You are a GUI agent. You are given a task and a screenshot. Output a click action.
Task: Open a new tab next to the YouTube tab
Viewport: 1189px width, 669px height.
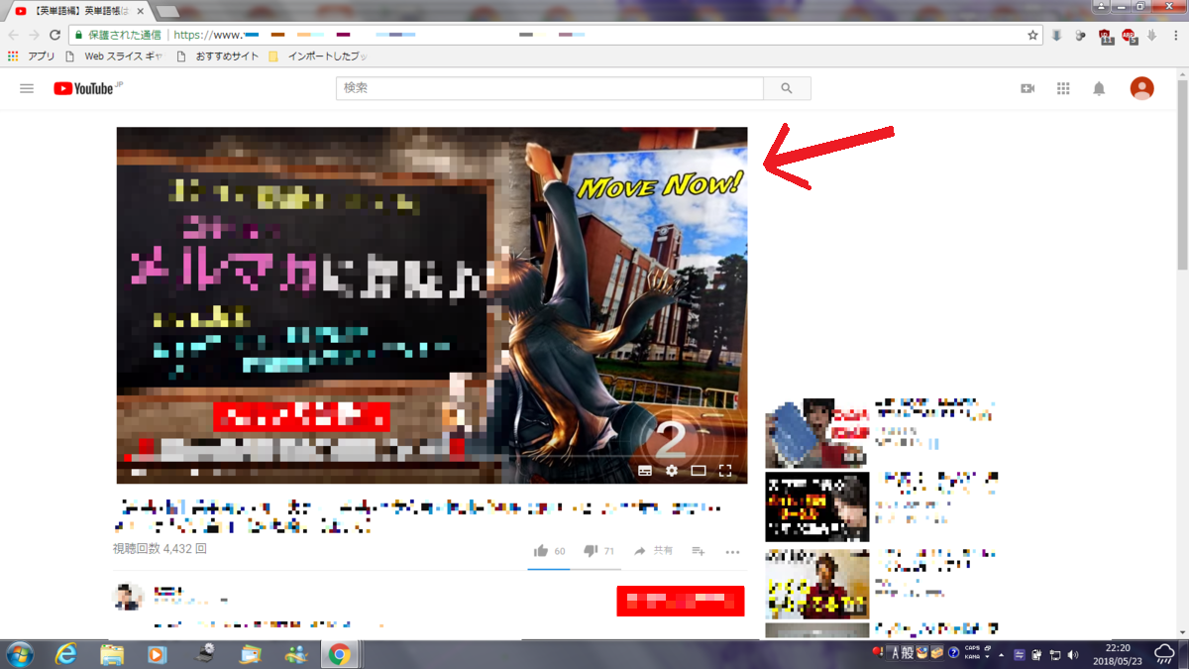166,12
